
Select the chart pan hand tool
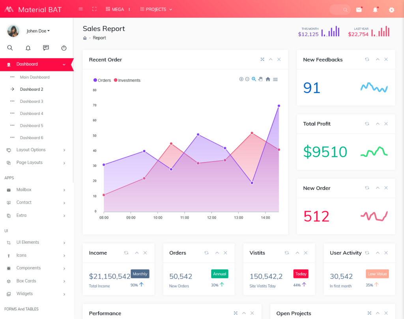point(260,79)
